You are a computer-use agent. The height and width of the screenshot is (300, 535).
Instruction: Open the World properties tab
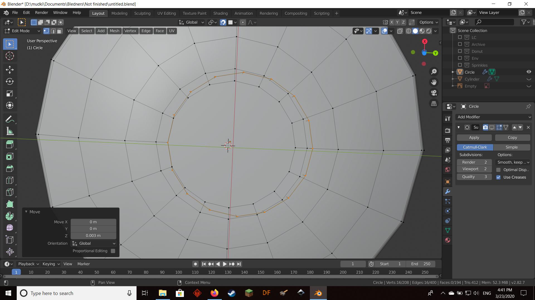[448, 170]
